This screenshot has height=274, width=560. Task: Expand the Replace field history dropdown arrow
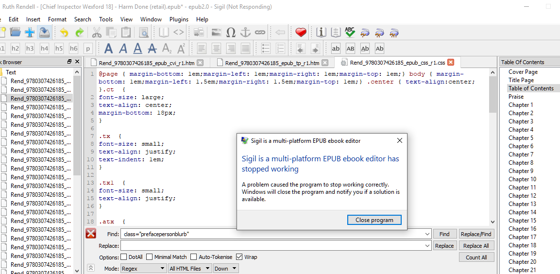pos(428,246)
